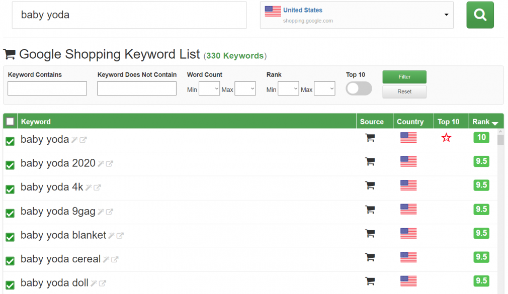Click the green search magnifier button
Viewport: 508px width, 294px height.
point(480,15)
